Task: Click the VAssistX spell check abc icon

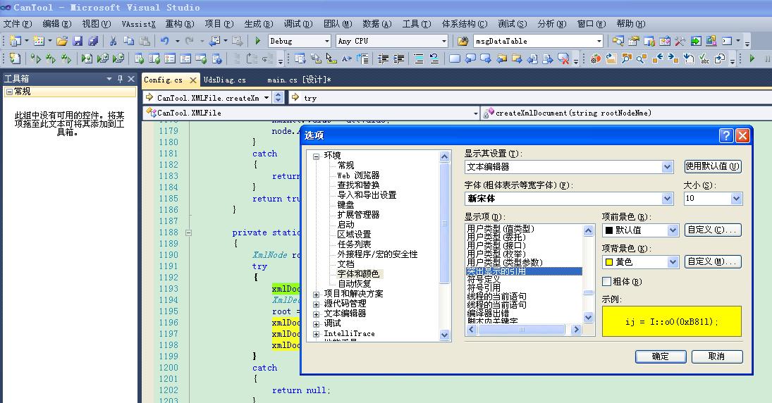Action: pyautogui.click(x=704, y=58)
